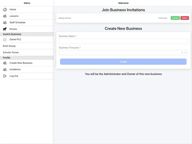Open the Business Timezone dropdown arrow
The width and height of the screenshot is (192, 144).
click(x=185, y=53)
